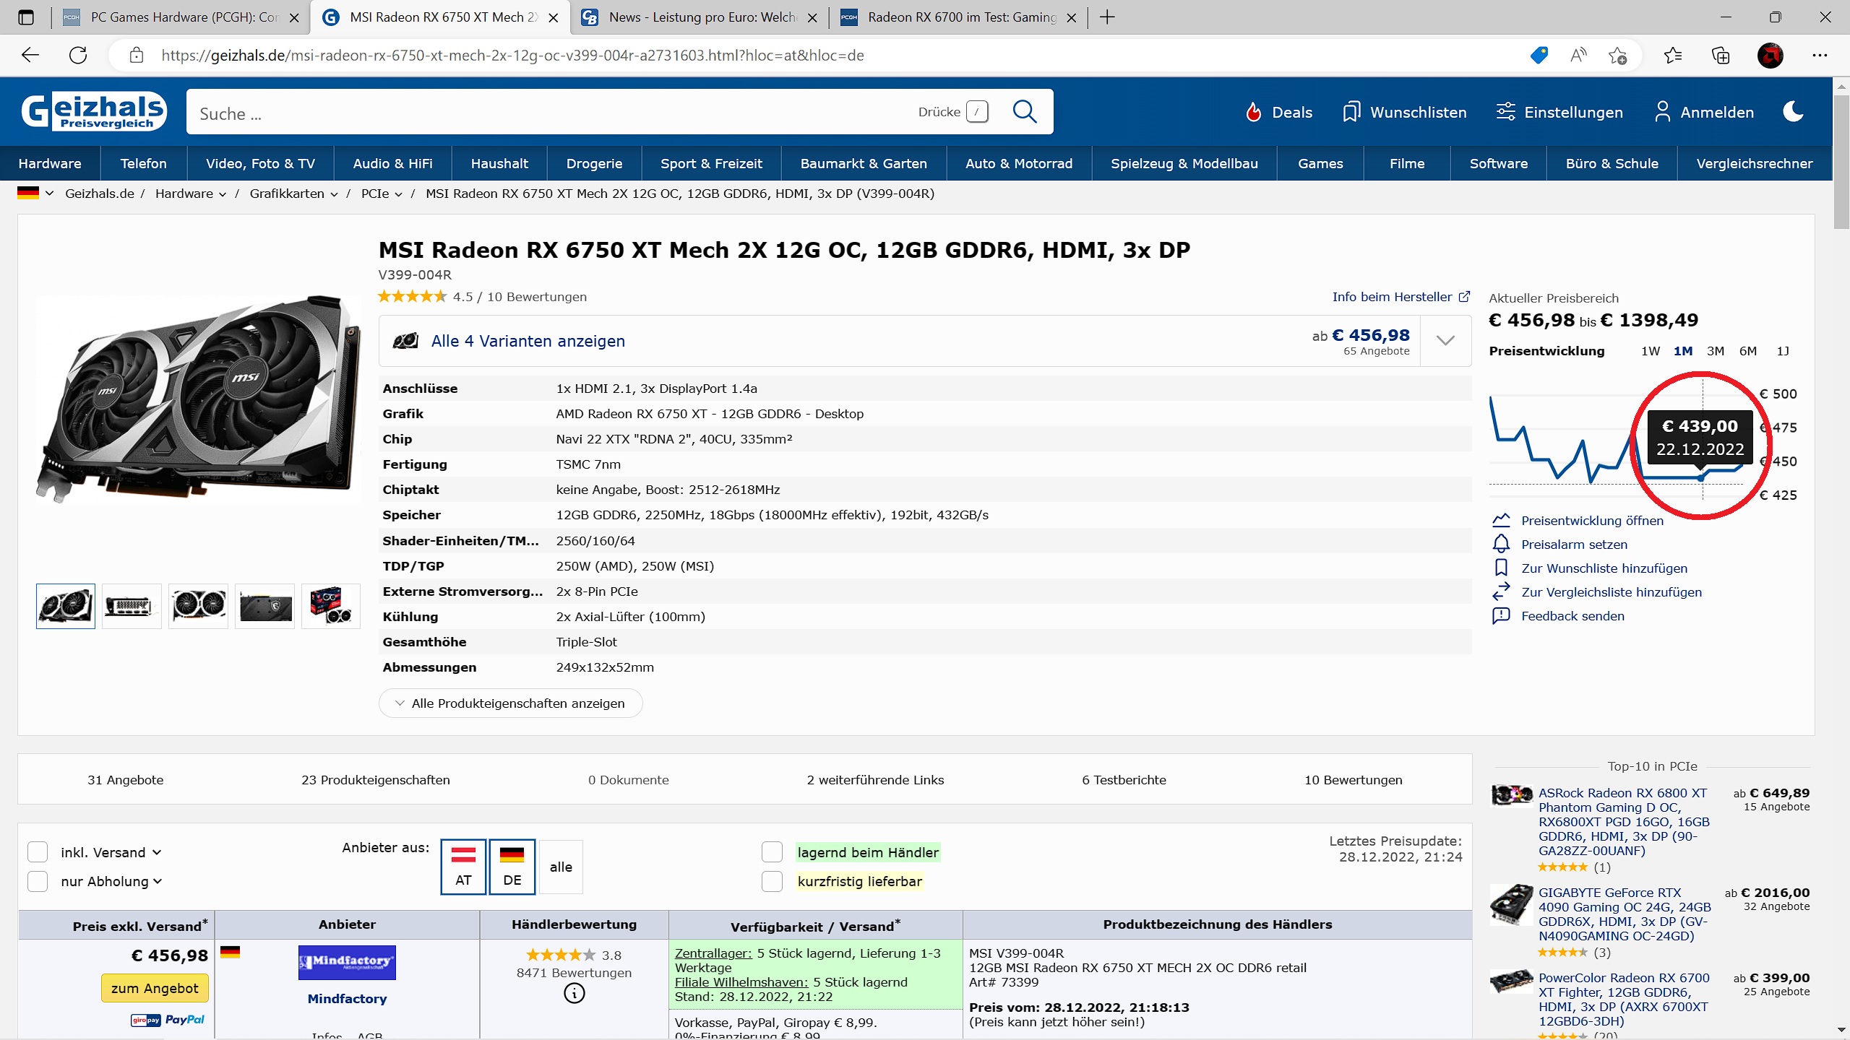Open the Hardware navigation menu
Viewport: 1850px width, 1040px height.
[x=50, y=163]
